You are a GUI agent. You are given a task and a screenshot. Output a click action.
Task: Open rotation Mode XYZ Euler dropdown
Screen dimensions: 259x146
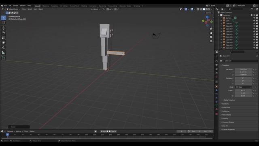[243, 87]
